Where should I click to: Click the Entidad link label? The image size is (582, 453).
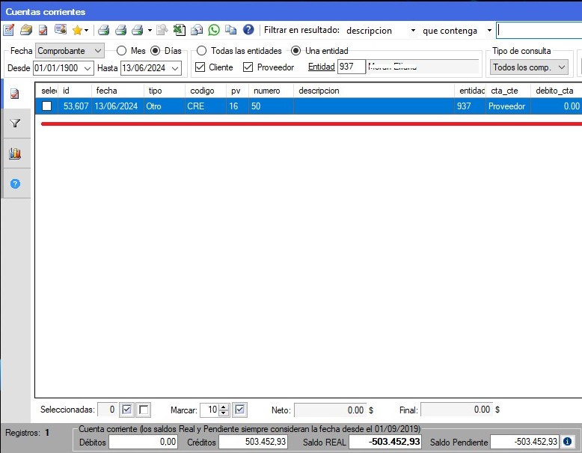point(321,67)
